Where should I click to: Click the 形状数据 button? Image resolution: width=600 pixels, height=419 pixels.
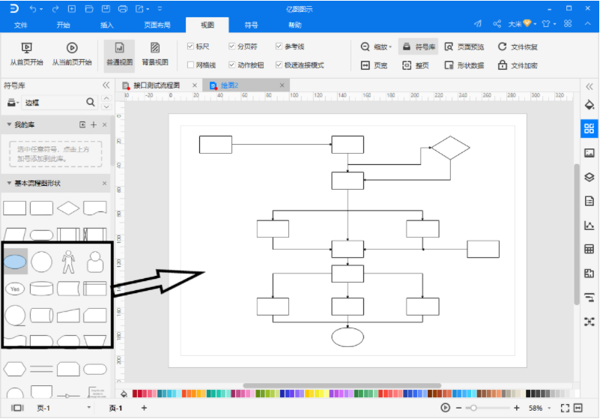coord(465,65)
